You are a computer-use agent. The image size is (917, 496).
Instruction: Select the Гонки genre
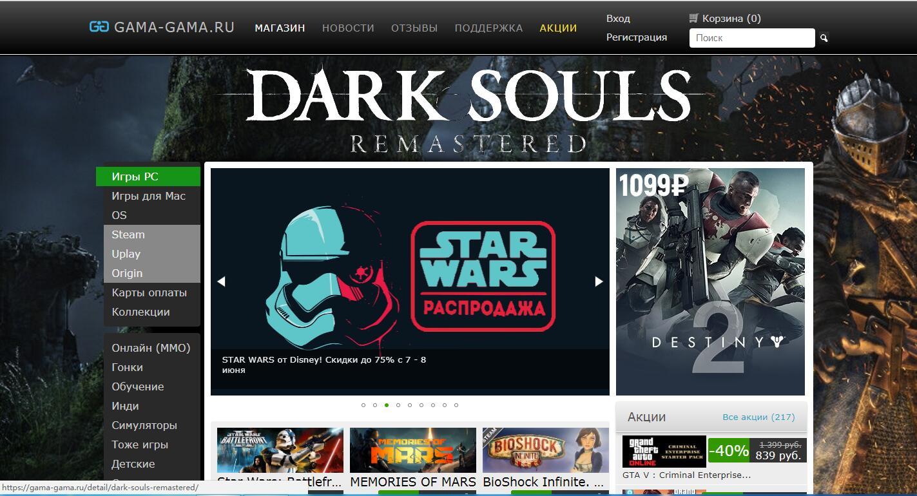(x=152, y=367)
